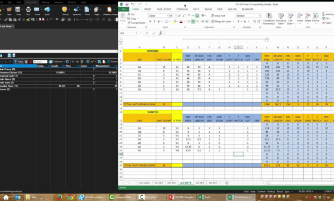The height and width of the screenshot is (201, 334).
Task: Switch to the FORMULAS ribbon tab
Action: tap(182, 9)
